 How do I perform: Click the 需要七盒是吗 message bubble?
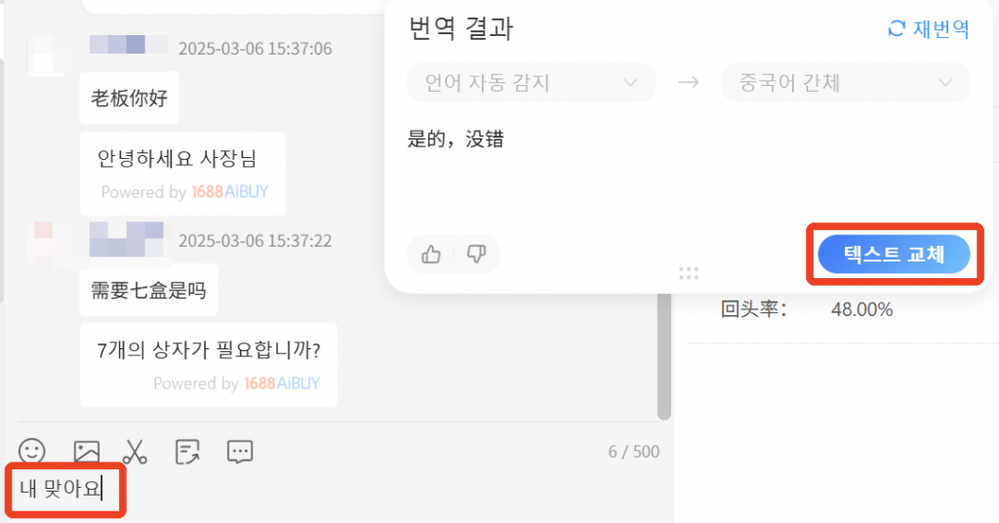click(x=148, y=290)
